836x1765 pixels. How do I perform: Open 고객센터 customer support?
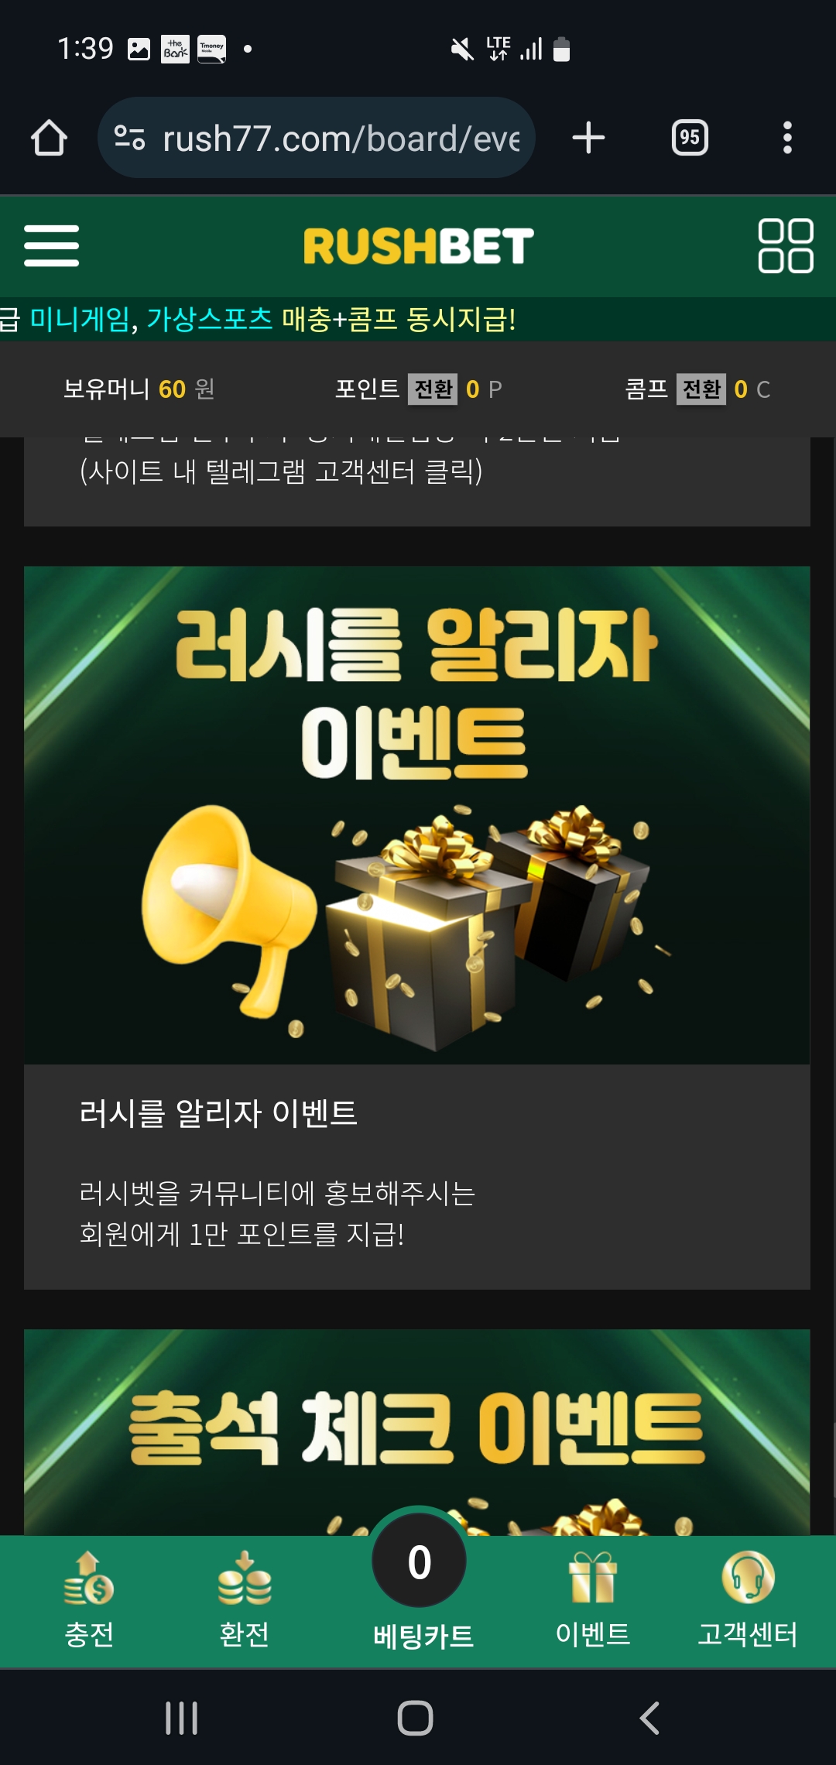coord(748,1599)
